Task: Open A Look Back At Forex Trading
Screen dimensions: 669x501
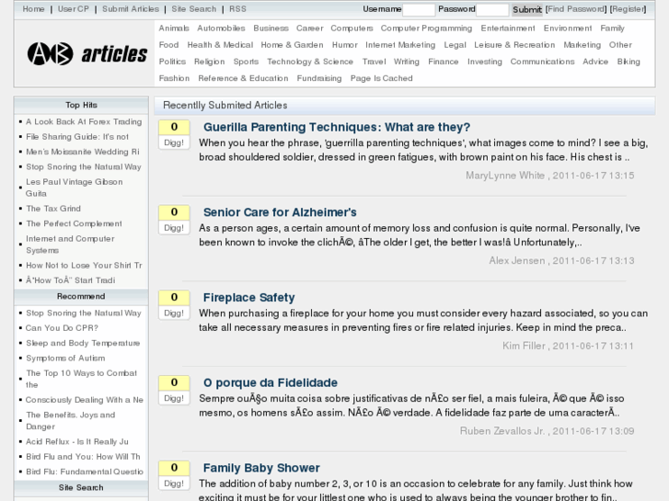Action: coord(84,121)
